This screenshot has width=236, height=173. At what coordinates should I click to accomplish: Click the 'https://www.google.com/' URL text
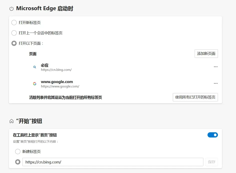point(60,86)
